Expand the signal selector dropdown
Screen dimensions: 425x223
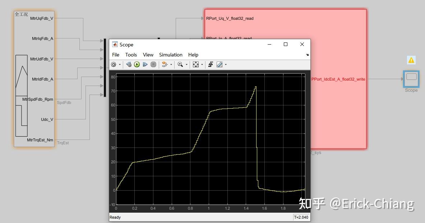[171, 64]
